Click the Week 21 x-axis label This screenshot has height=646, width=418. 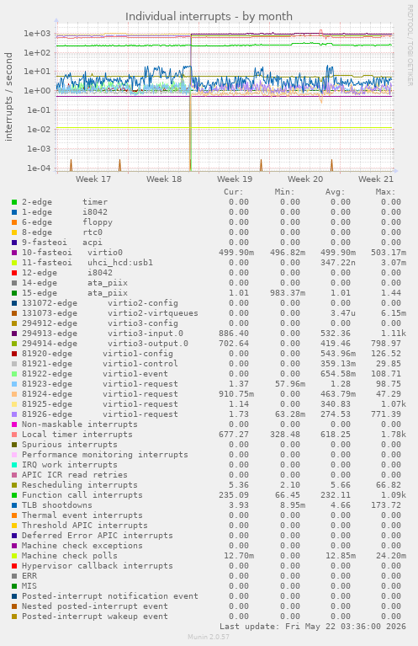point(376,179)
